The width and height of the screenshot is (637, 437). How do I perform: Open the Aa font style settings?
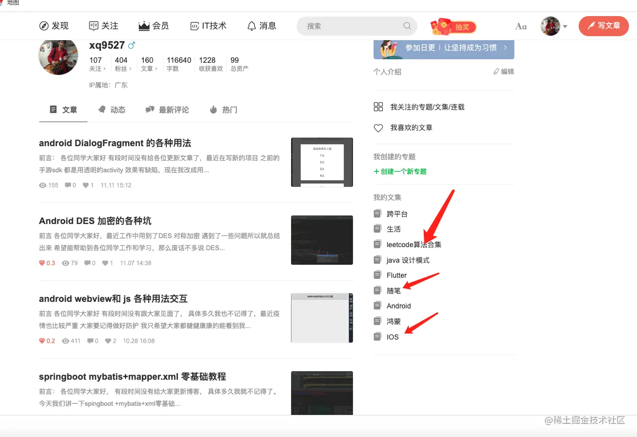click(521, 26)
